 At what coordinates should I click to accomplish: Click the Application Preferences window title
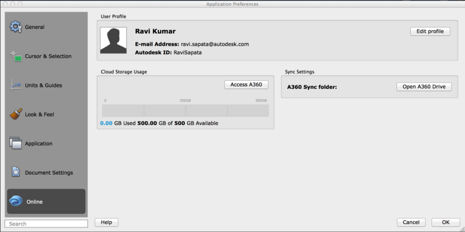pyautogui.click(x=232, y=4)
